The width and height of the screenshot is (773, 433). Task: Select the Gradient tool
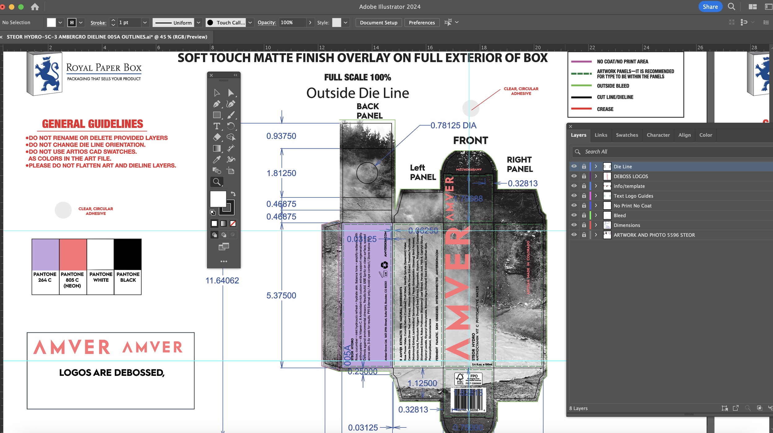click(217, 148)
